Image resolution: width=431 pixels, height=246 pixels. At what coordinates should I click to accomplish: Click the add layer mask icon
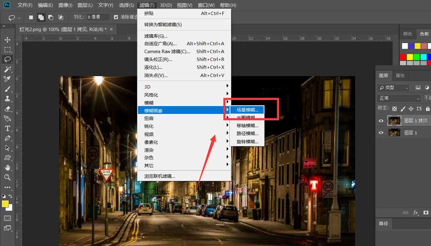[426, 212]
